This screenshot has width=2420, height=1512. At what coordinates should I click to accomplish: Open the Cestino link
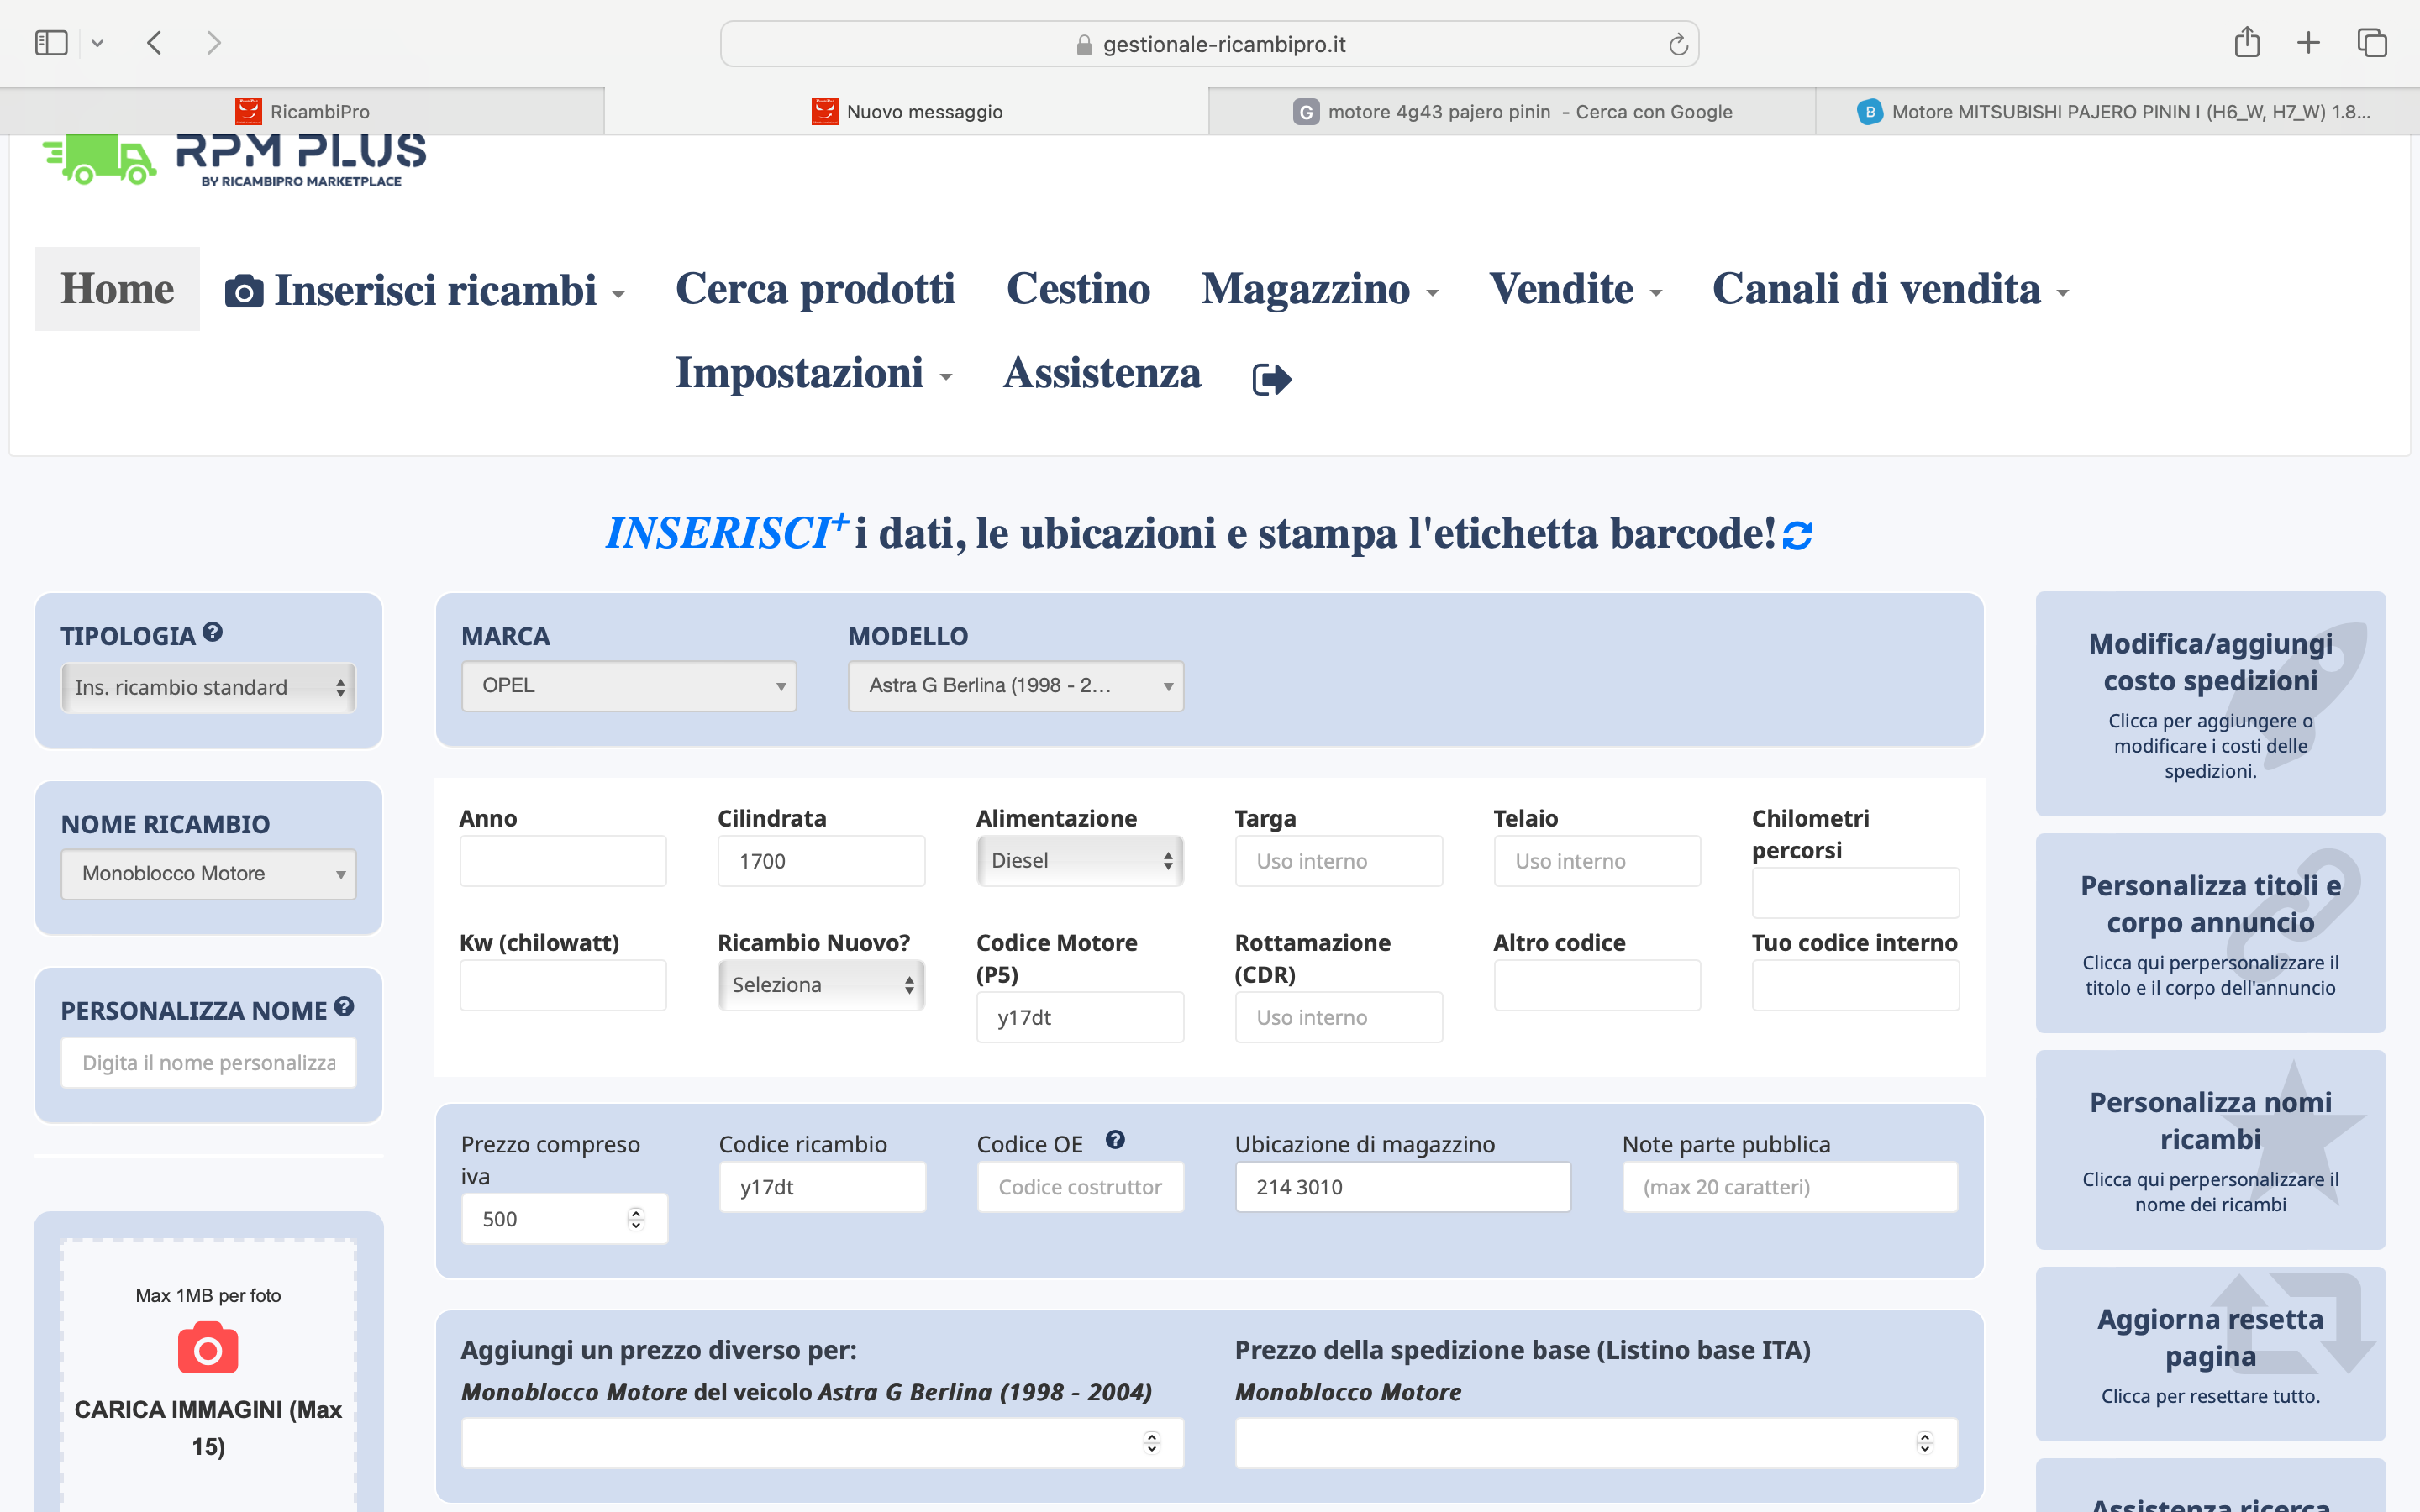point(1078,289)
